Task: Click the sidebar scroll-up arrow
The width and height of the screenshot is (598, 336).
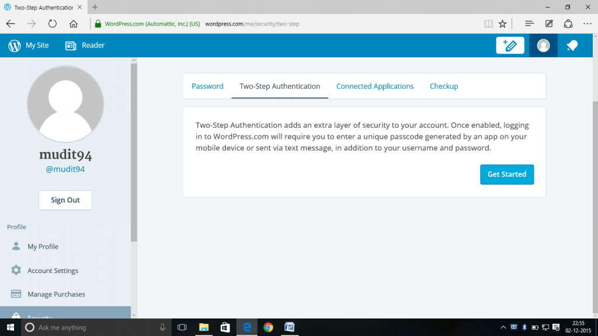Action: pyautogui.click(x=134, y=60)
